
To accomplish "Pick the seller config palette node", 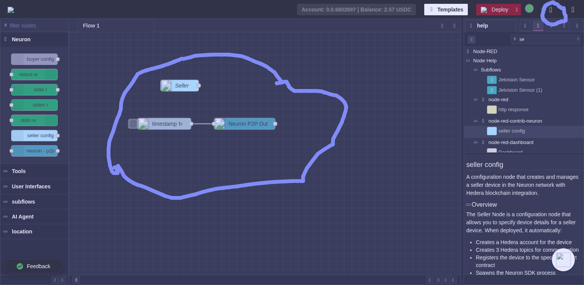I will [x=34, y=136].
